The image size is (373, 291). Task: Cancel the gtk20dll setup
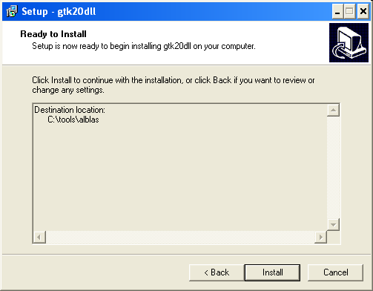[335, 272]
